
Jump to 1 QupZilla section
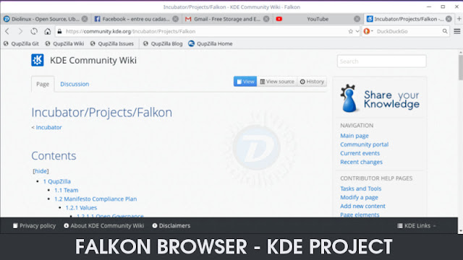[57, 181]
